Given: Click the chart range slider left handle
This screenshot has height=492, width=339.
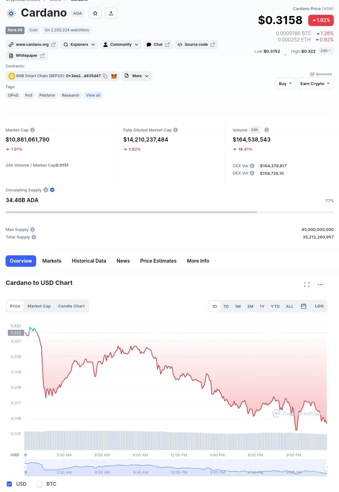Looking at the screenshot, I should (25, 467).
